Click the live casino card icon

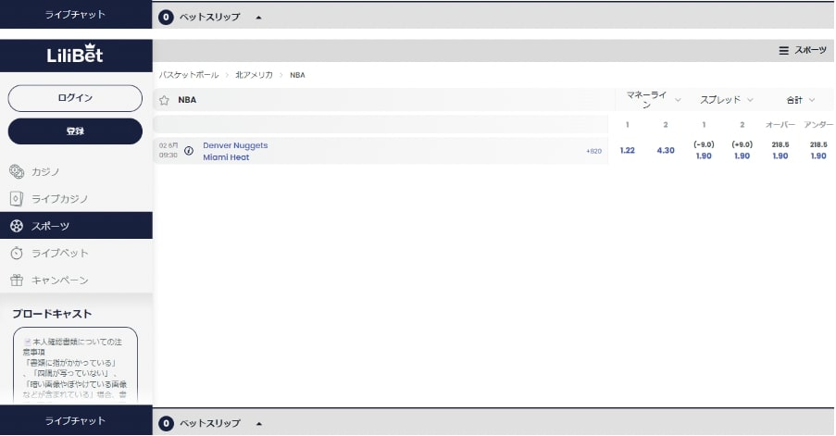17,199
